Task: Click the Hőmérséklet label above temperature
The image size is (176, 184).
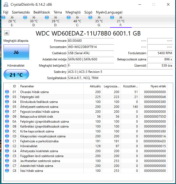Action: (x=16, y=66)
